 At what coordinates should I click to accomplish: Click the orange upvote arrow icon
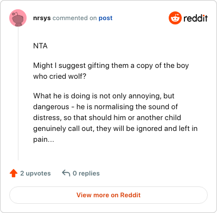(14, 173)
